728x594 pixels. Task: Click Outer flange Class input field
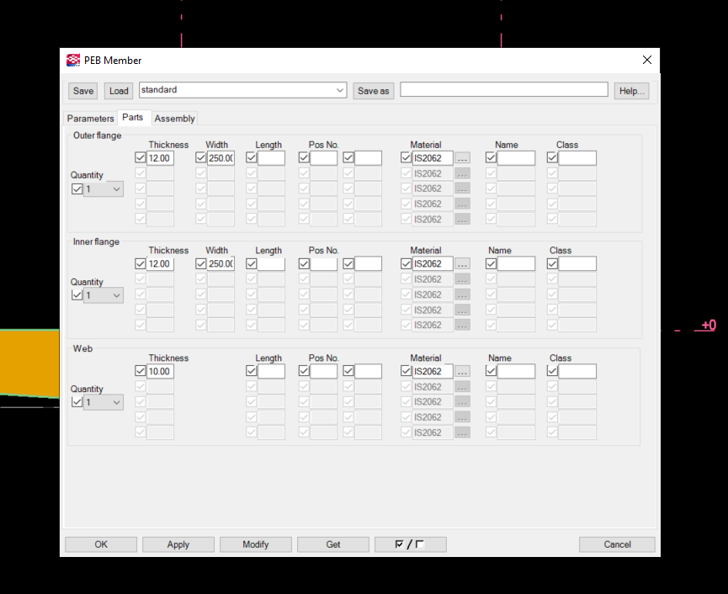tap(577, 158)
